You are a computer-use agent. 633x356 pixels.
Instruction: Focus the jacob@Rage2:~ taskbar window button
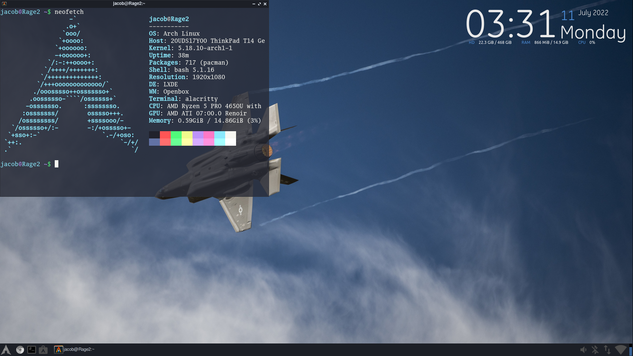click(x=75, y=349)
